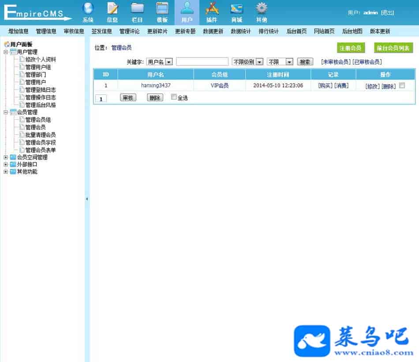Open the 栏目 folder icon
Screen dimensions: 419x362
click(x=137, y=9)
